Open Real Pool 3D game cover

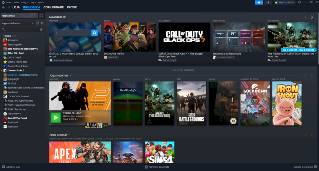pos(128,103)
